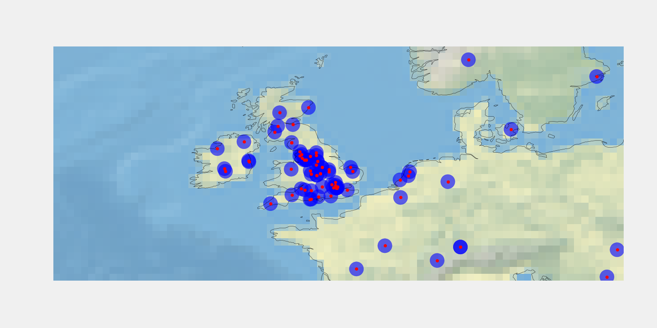Click the marker in western Ireland
This screenshot has width=657, height=328.
click(217, 149)
